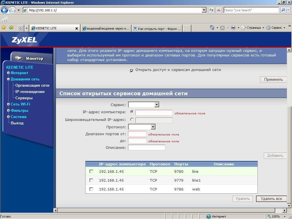This screenshot has height=219, width=292.
Task: Click the Live Search magnifier icon
Action: coord(283,10)
